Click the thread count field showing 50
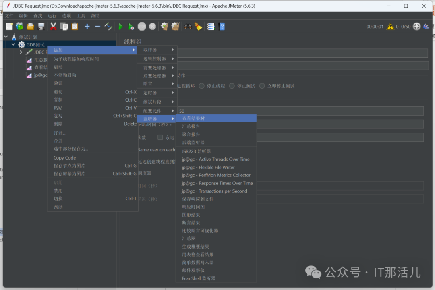435x290 pixels. tap(300, 111)
